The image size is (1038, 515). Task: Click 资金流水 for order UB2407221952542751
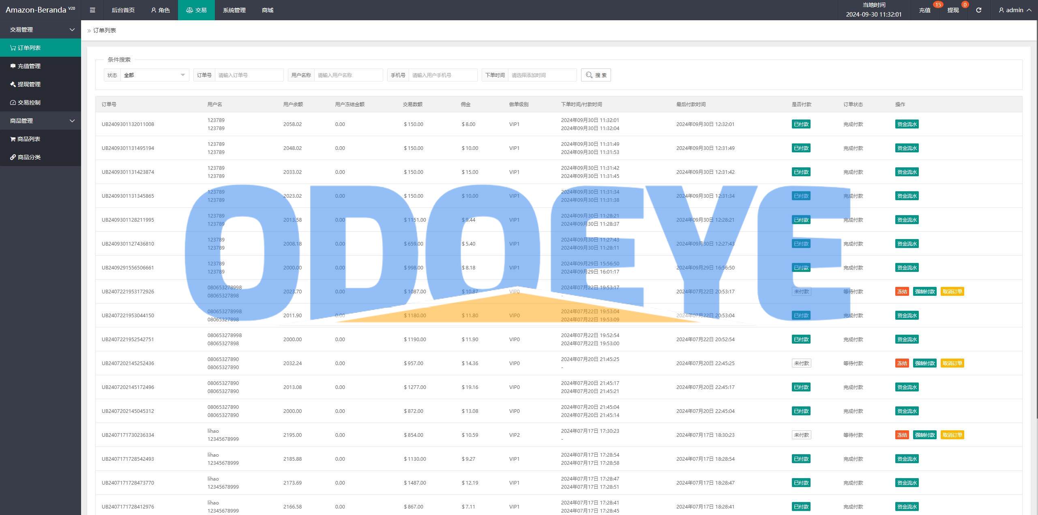coord(907,340)
